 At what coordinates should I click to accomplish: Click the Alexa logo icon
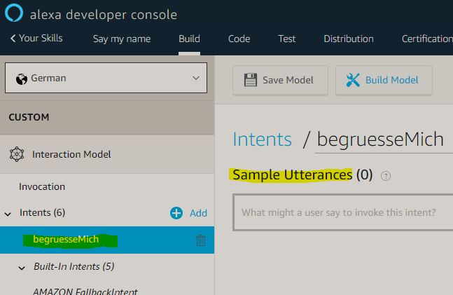(14, 14)
